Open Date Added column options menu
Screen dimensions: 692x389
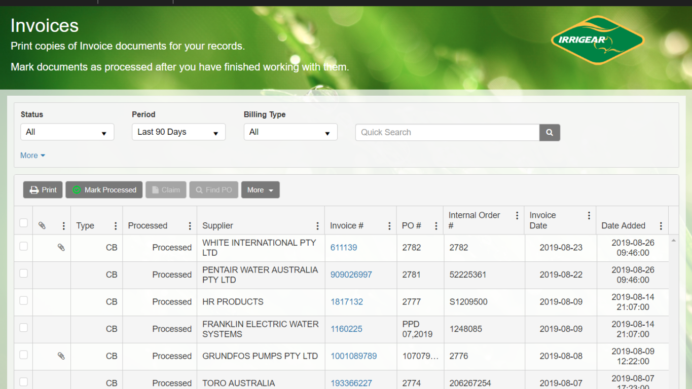coord(661,226)
